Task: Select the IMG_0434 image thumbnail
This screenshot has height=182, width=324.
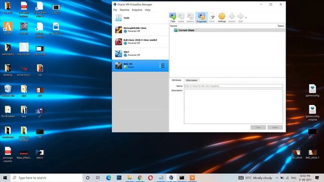Action: point(297,154)
